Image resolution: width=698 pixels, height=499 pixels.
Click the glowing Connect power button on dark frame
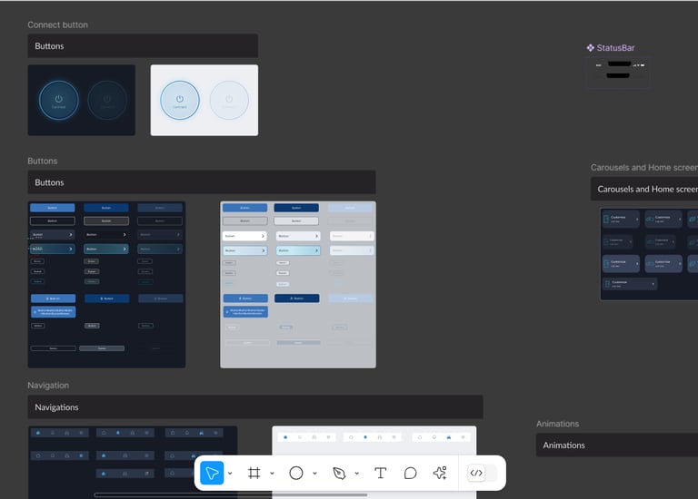tap(59, 101)
